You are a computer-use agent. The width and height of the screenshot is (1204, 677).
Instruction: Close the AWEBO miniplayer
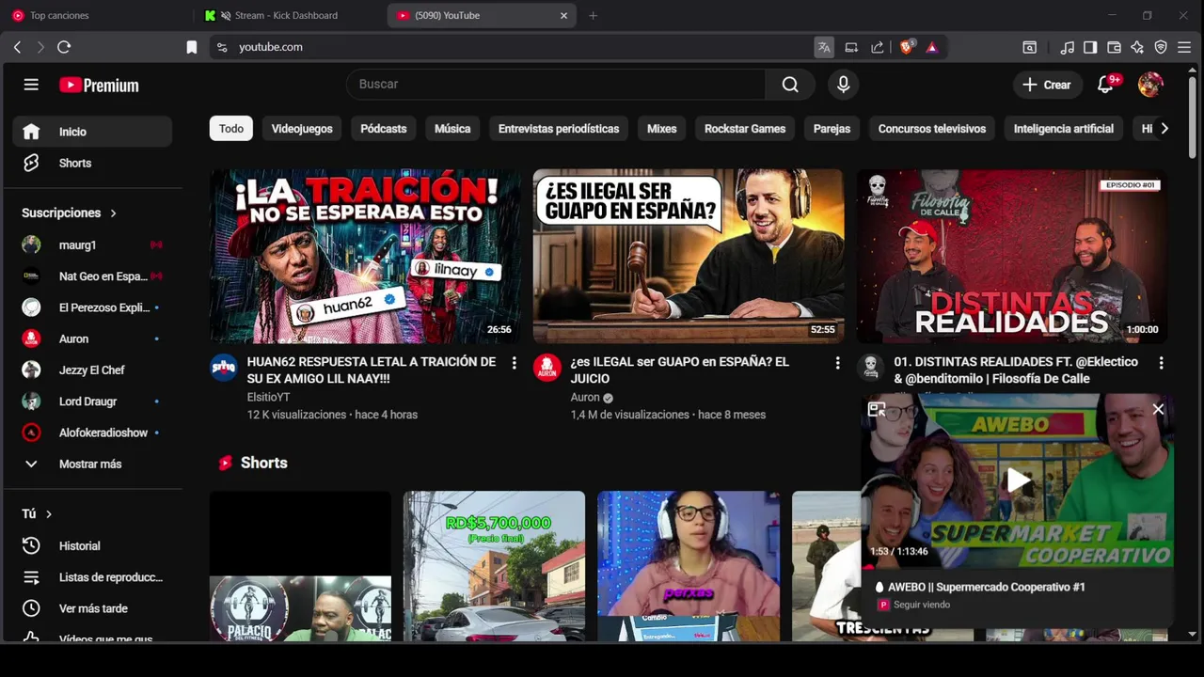tap(1158, 409)
